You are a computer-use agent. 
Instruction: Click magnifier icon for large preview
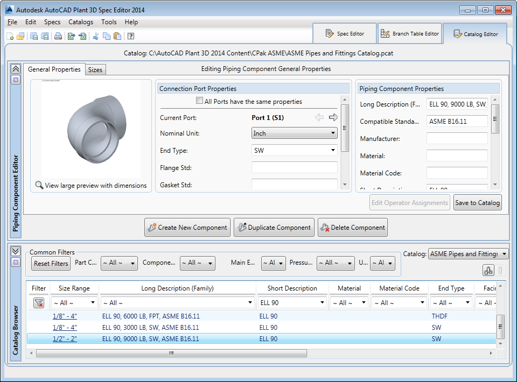click(39, 185)
